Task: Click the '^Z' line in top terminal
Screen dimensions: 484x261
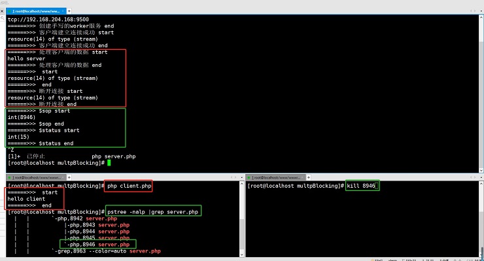Action: coord(11,150)
